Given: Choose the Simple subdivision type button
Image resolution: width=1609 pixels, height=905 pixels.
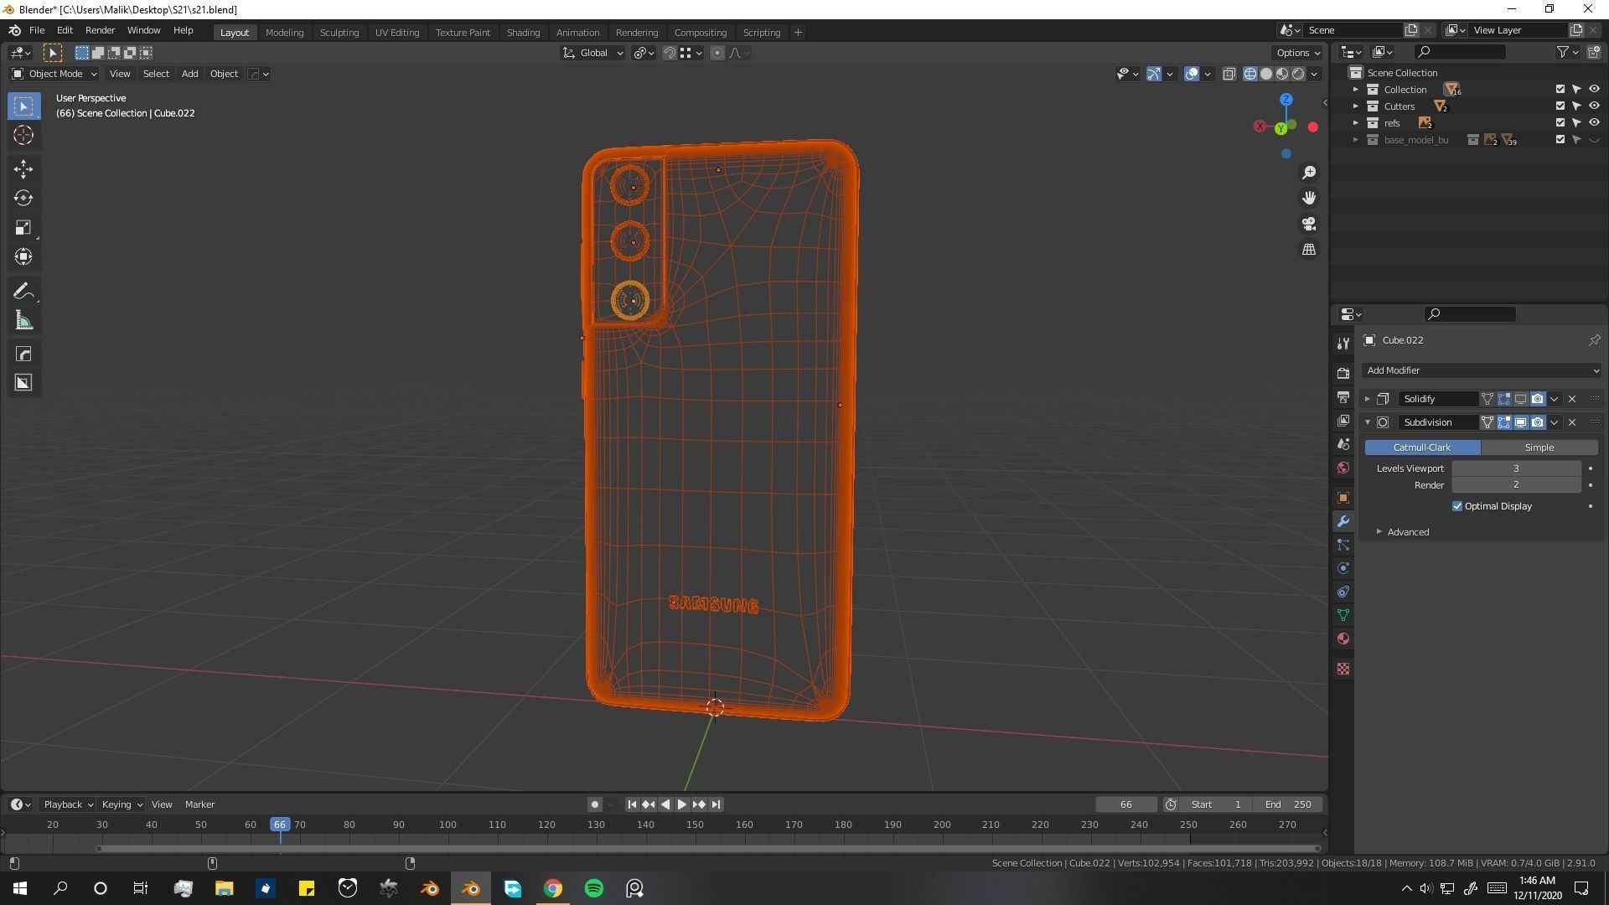Looking at the screenshot, I should (x=1539, y=447).
